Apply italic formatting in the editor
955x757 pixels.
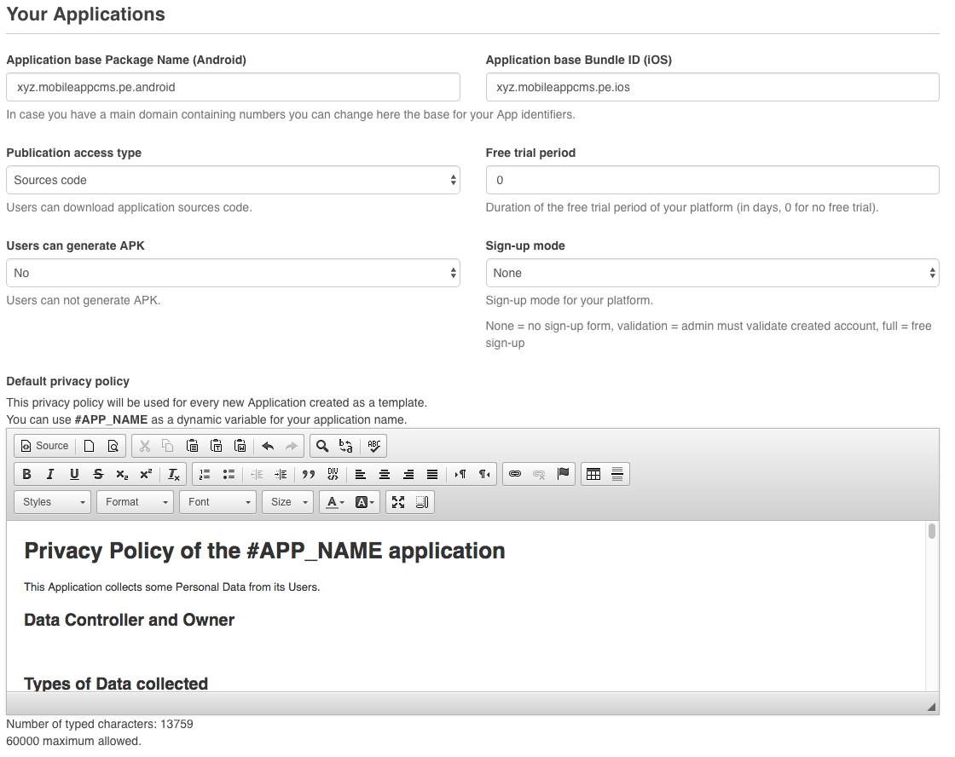pyautogui.click(x=50, y=475)
